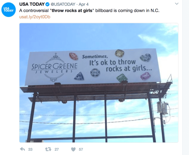The image size is (189, 155).
Task: Open the USA TODAY profile avatar
Action: tap(9, 10)
